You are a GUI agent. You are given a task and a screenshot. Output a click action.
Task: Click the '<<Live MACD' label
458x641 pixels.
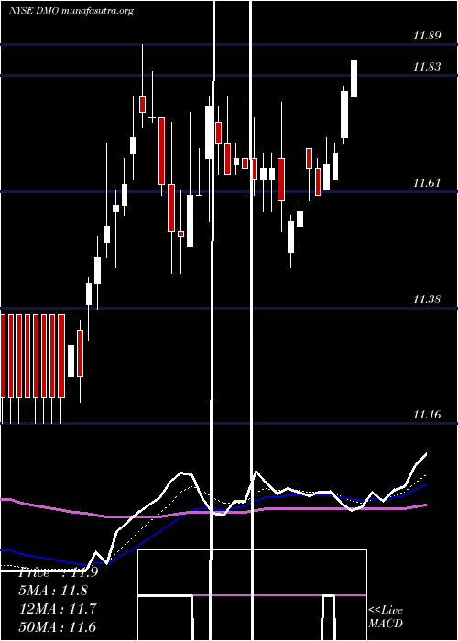(386, 617)
